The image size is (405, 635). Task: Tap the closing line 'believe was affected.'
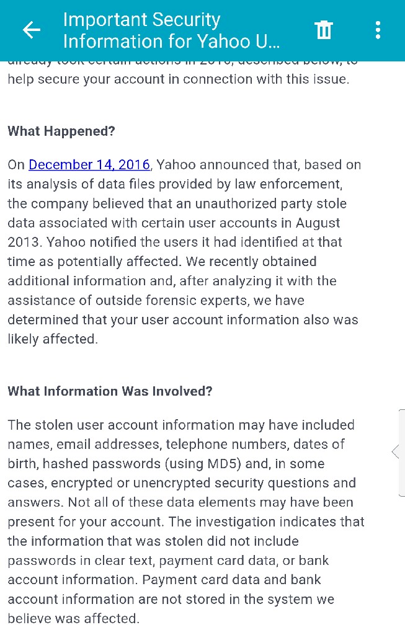pos(73,618)
